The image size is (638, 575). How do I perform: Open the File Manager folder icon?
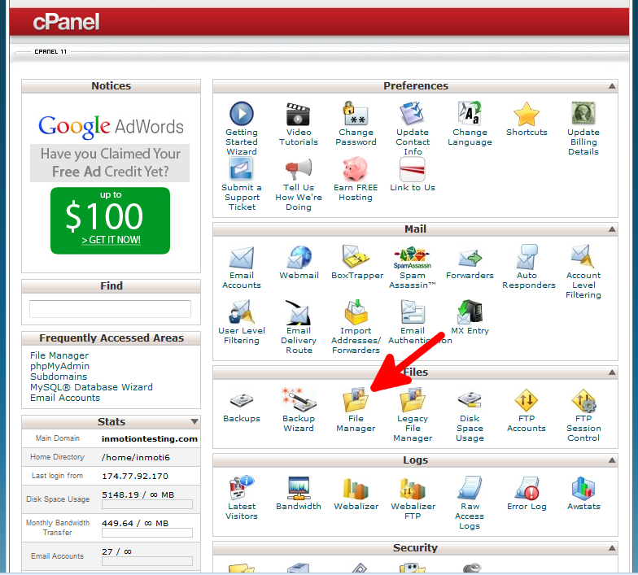click(356, 400)
